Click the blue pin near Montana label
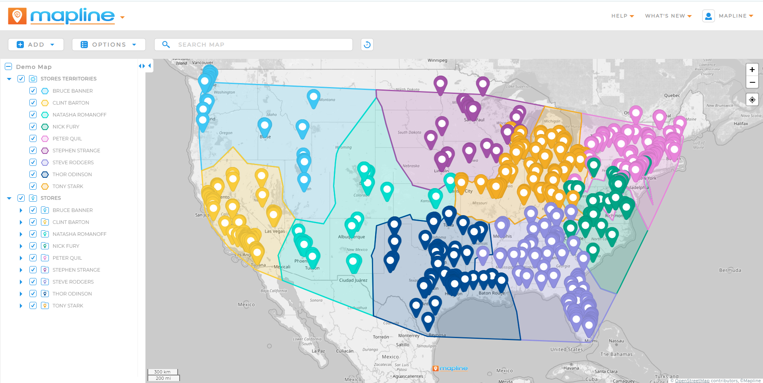Viewport: 763px width, 383px height. 314,99
